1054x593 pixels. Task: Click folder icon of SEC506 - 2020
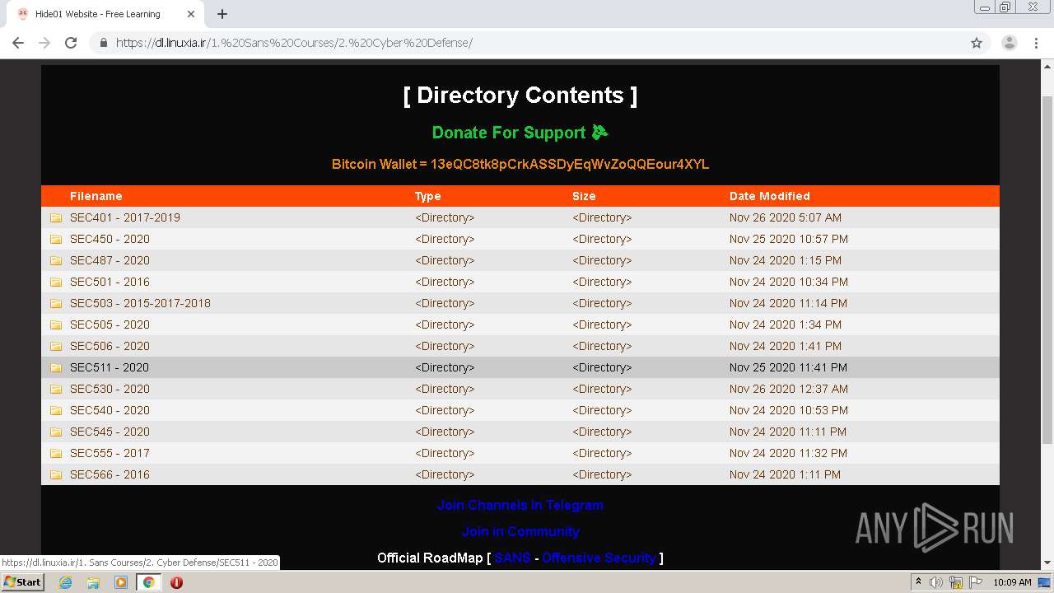(56, 346)
